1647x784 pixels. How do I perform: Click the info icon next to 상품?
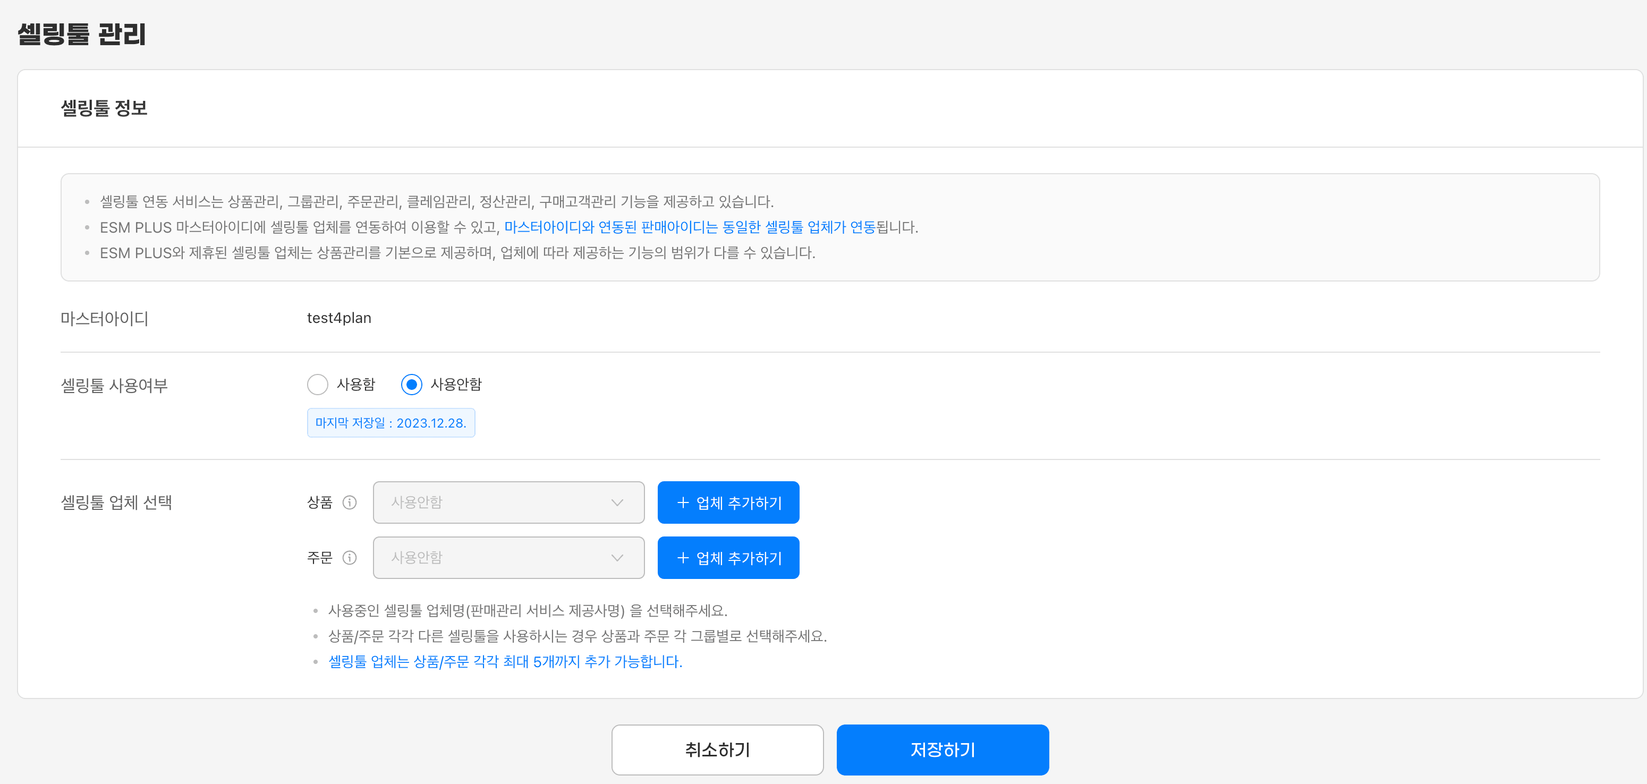[350, 502]
